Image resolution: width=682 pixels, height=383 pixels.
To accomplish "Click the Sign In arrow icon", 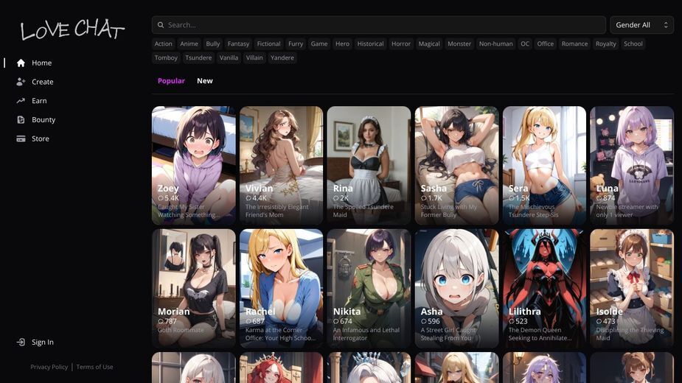I will click(21, 342).
